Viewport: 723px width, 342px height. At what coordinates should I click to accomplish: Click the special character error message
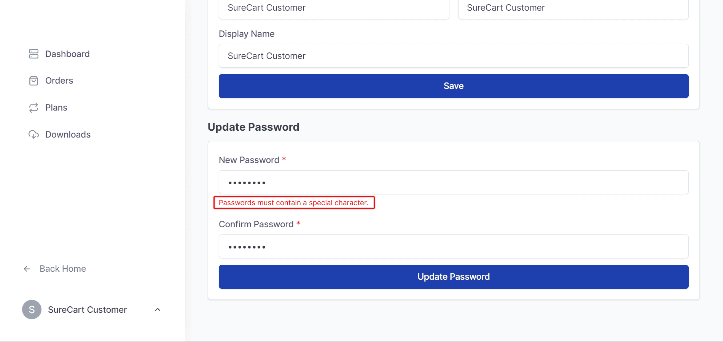[293, 203]
